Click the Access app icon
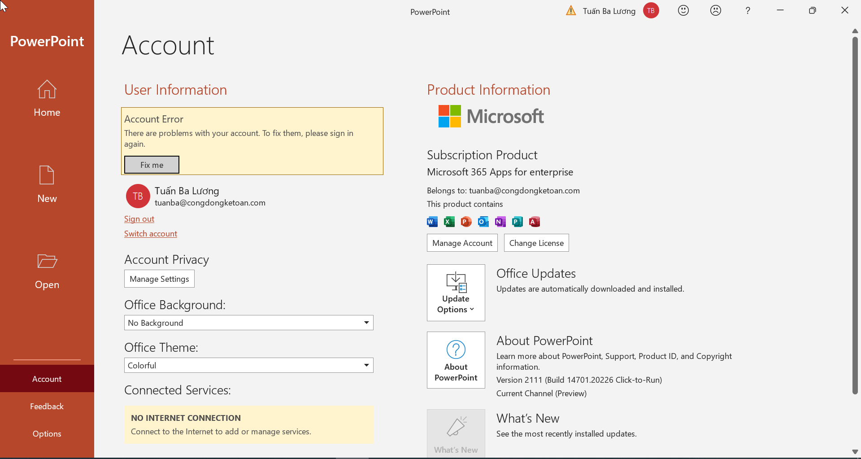861x459 pixels. (x=535, y=222)
